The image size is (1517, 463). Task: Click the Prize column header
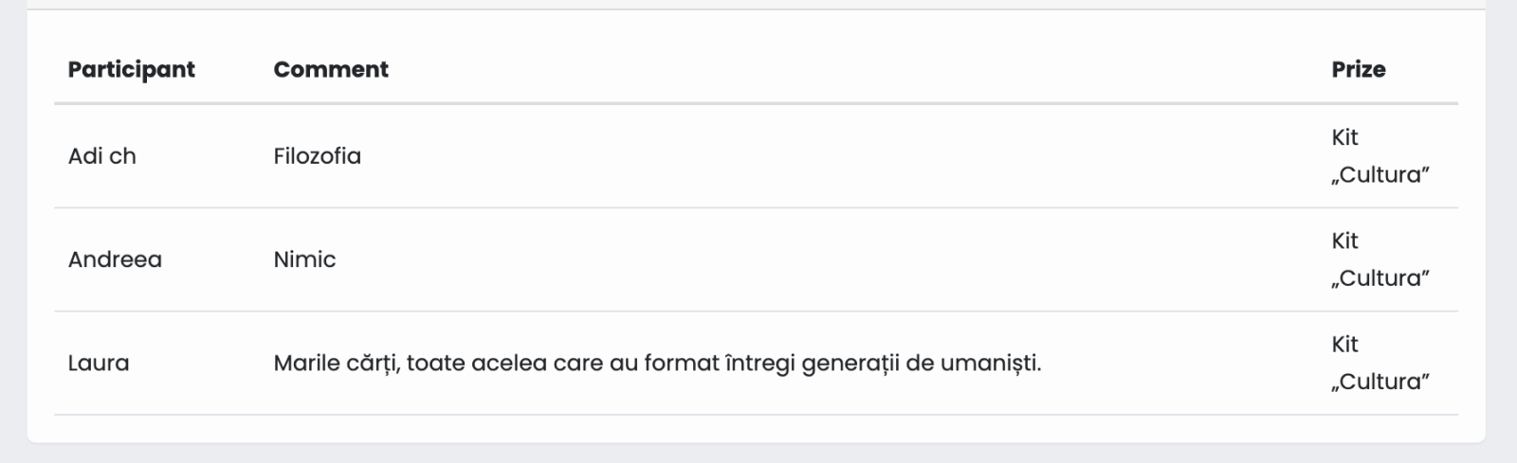pos(1358,70)
